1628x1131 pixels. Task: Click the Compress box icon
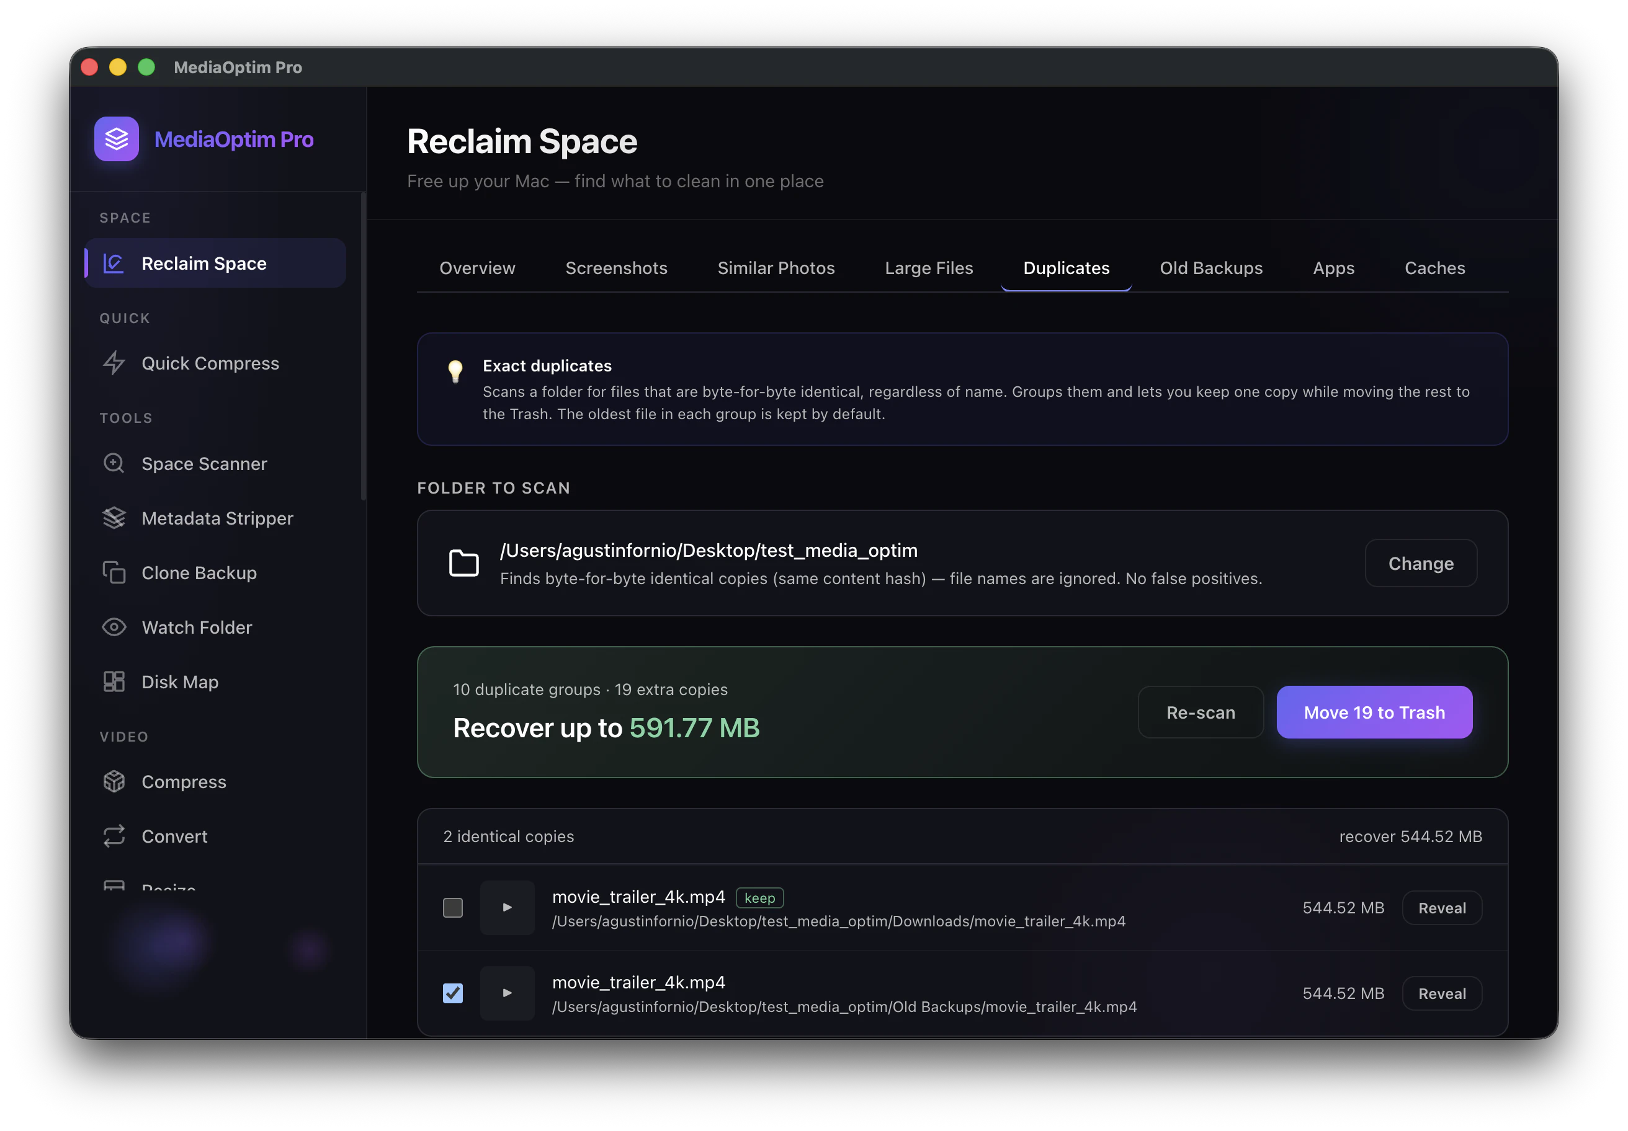point(114,782)
